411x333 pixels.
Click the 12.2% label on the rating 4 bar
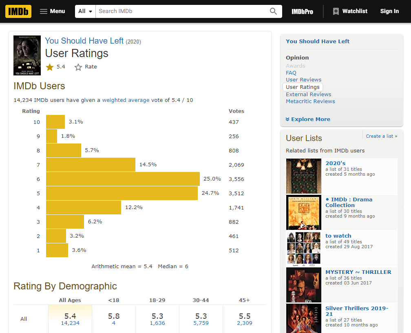tap(134, 207)
